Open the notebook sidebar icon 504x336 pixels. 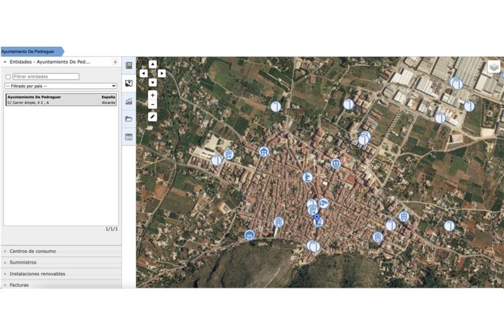129,65
